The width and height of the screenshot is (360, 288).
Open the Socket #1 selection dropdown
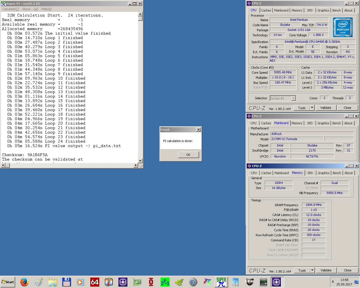click(x=283, y=98)
